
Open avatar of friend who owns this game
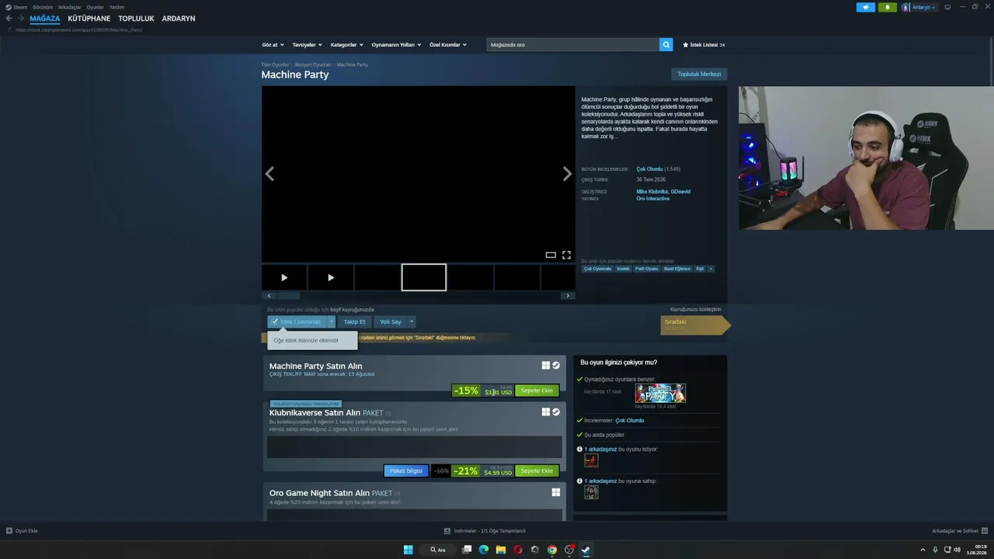(591, 492)
